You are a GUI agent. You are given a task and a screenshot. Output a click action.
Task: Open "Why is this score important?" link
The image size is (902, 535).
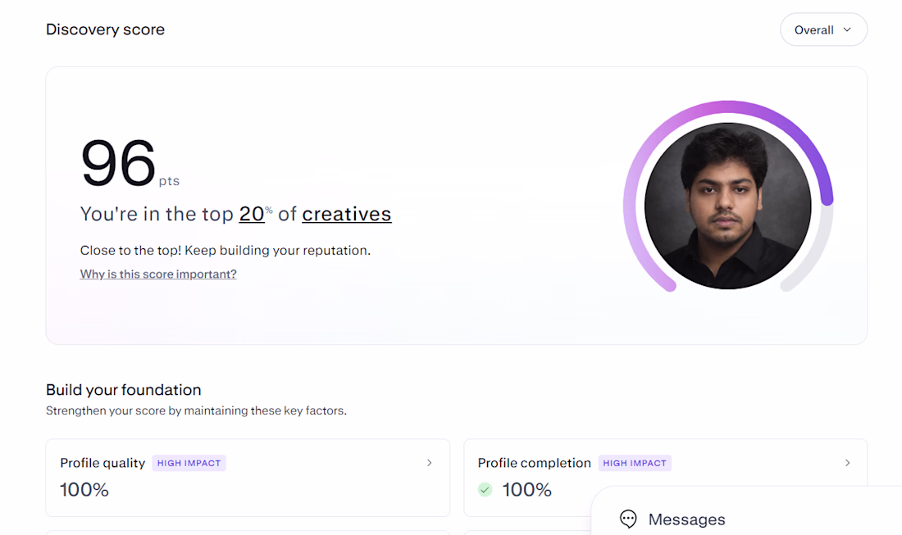pos(158,274)
